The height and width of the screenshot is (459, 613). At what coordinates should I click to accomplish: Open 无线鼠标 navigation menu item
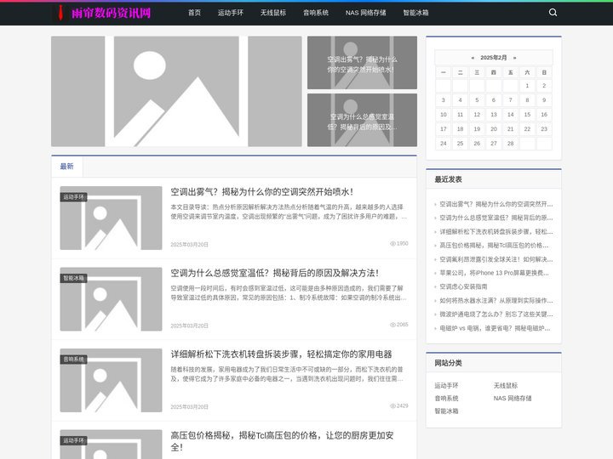(x=273, y=13)
